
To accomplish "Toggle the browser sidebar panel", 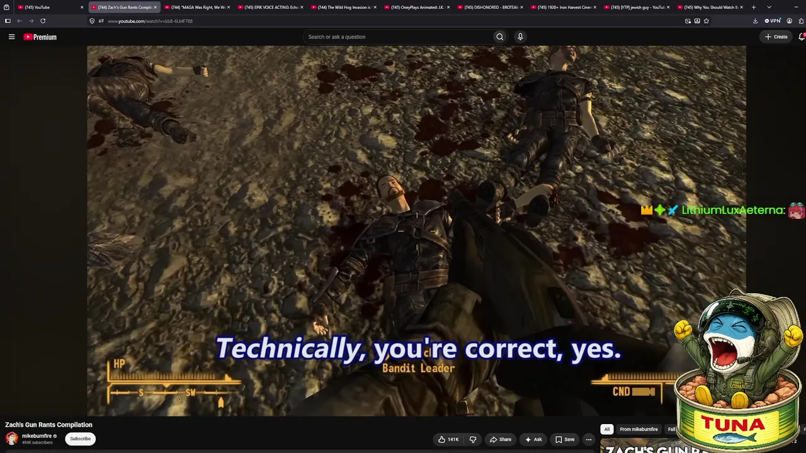I will [x=8, y=21].
